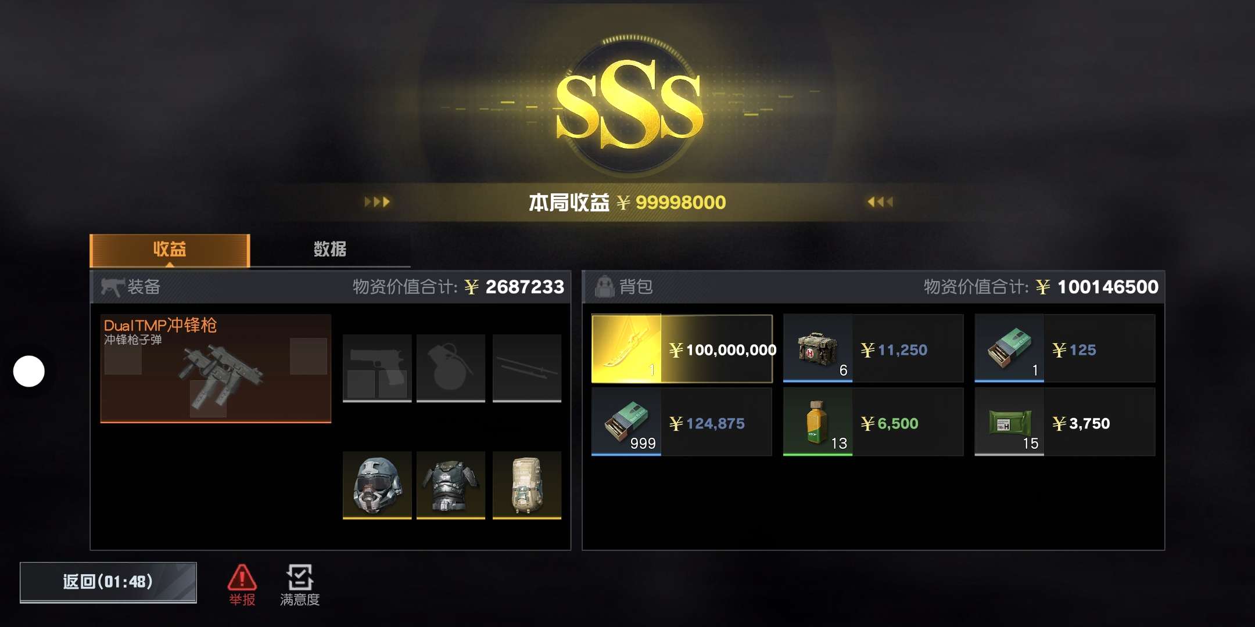This screenshot has width=1255, height=627.
Task: Tap the empty pistol slot icon
Action: pyautogui.click(x=377, y=368)
